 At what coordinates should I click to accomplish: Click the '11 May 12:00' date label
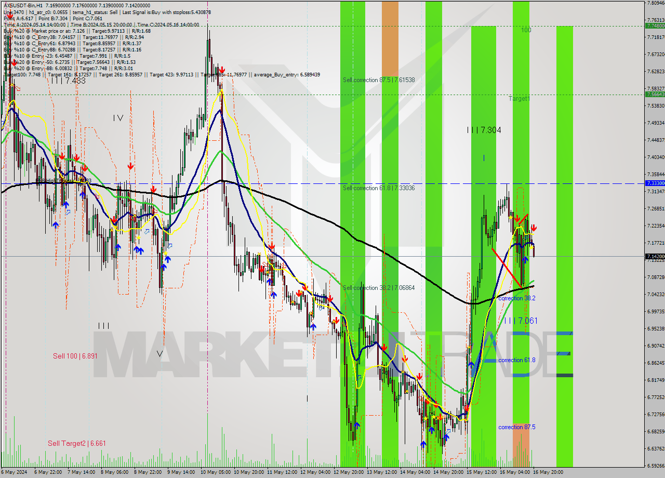282,472
